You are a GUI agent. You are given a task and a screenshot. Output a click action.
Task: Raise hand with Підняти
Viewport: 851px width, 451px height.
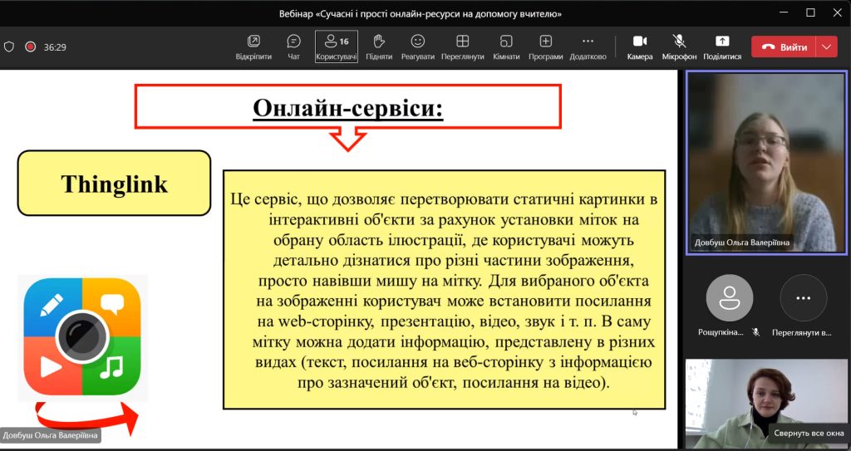click(379, 47)
